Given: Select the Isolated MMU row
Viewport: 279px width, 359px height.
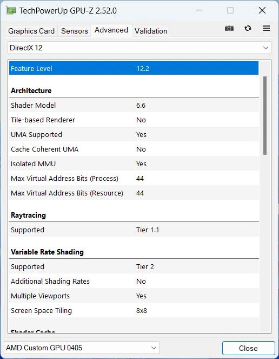Looking at the screenshot, I should coord(134,164).
